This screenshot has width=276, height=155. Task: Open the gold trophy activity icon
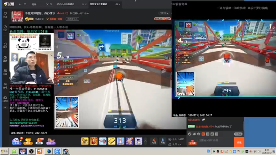(x=28, y=141)
